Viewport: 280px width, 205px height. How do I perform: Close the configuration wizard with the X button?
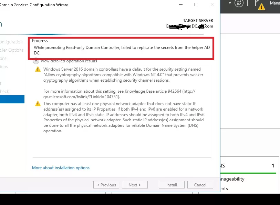pyautogui.click(x=212, y=4)
